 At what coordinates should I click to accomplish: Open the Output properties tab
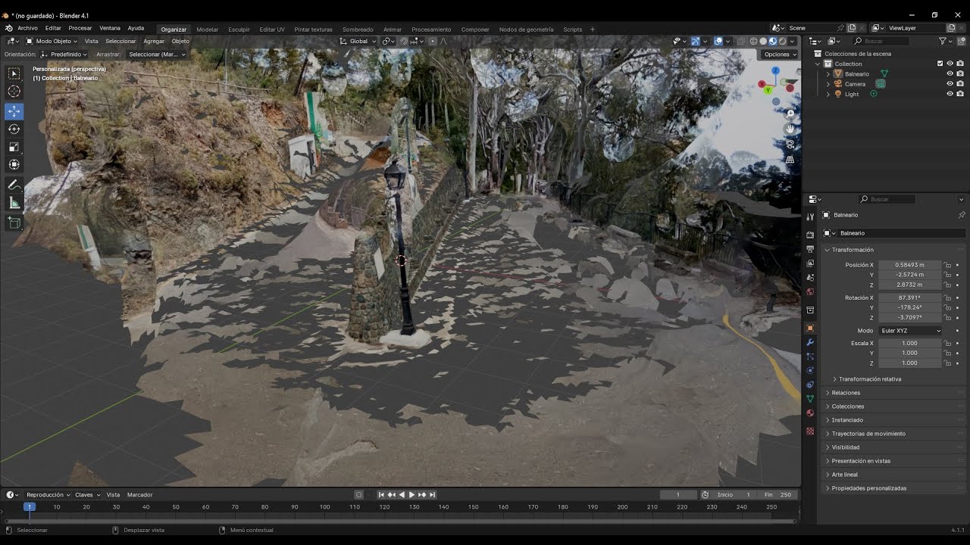(x=810, y=249)
